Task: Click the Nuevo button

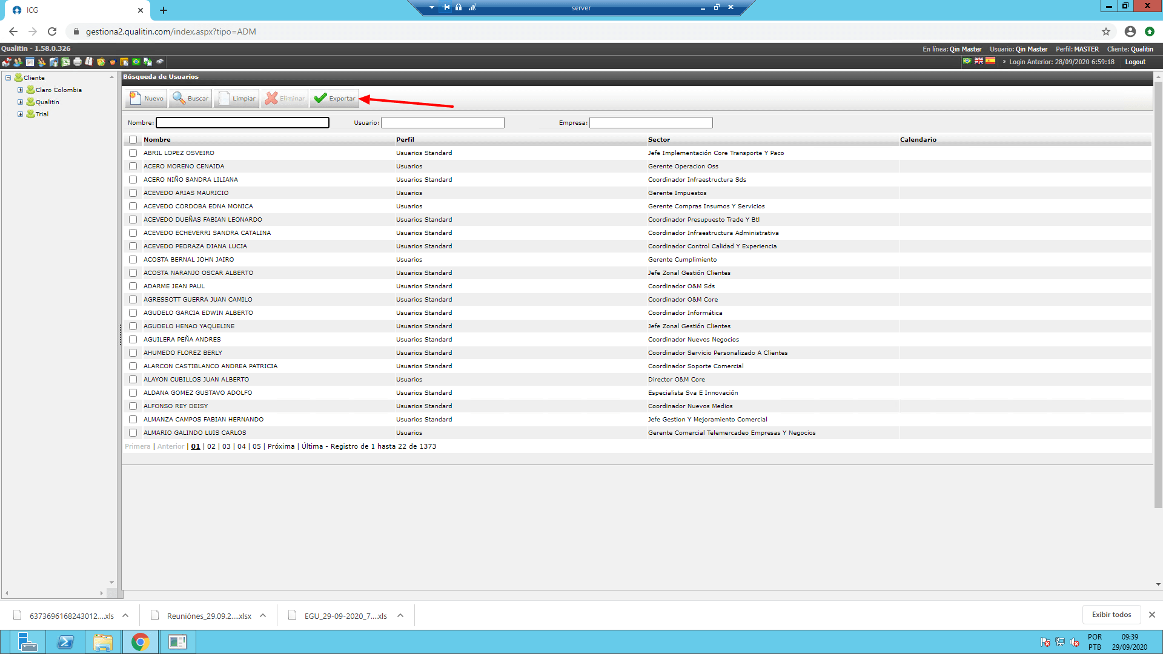Action: [146, 98]
